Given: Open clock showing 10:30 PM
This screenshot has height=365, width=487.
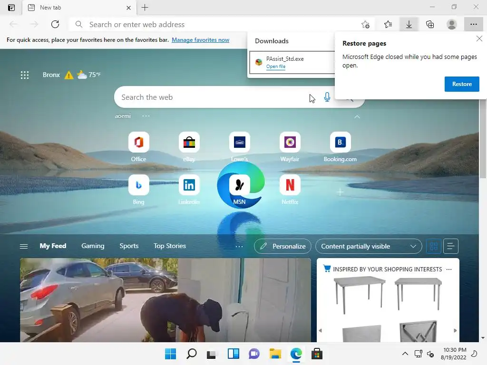Looking at the screenshot, I should click(454, 354).
